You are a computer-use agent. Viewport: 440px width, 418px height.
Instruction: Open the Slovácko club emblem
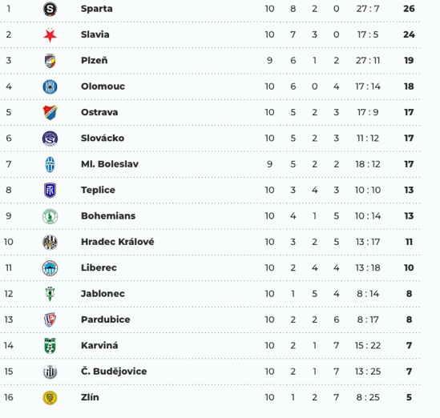(x=50, y=139)
